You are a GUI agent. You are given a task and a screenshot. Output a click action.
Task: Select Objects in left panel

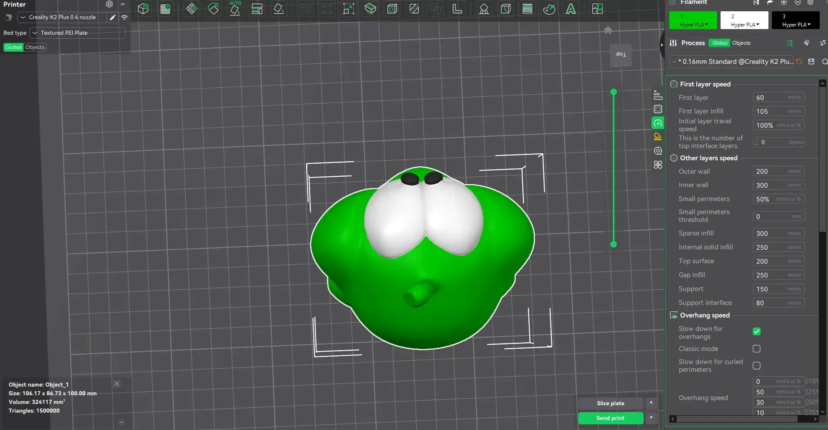coord(35,47)
